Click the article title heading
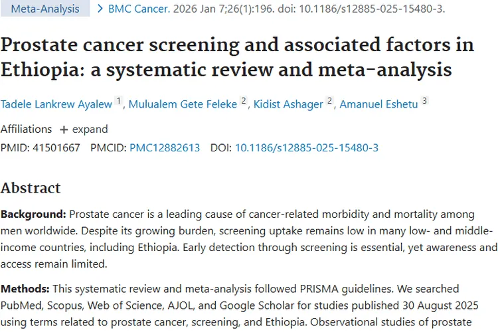 (237, 57)
